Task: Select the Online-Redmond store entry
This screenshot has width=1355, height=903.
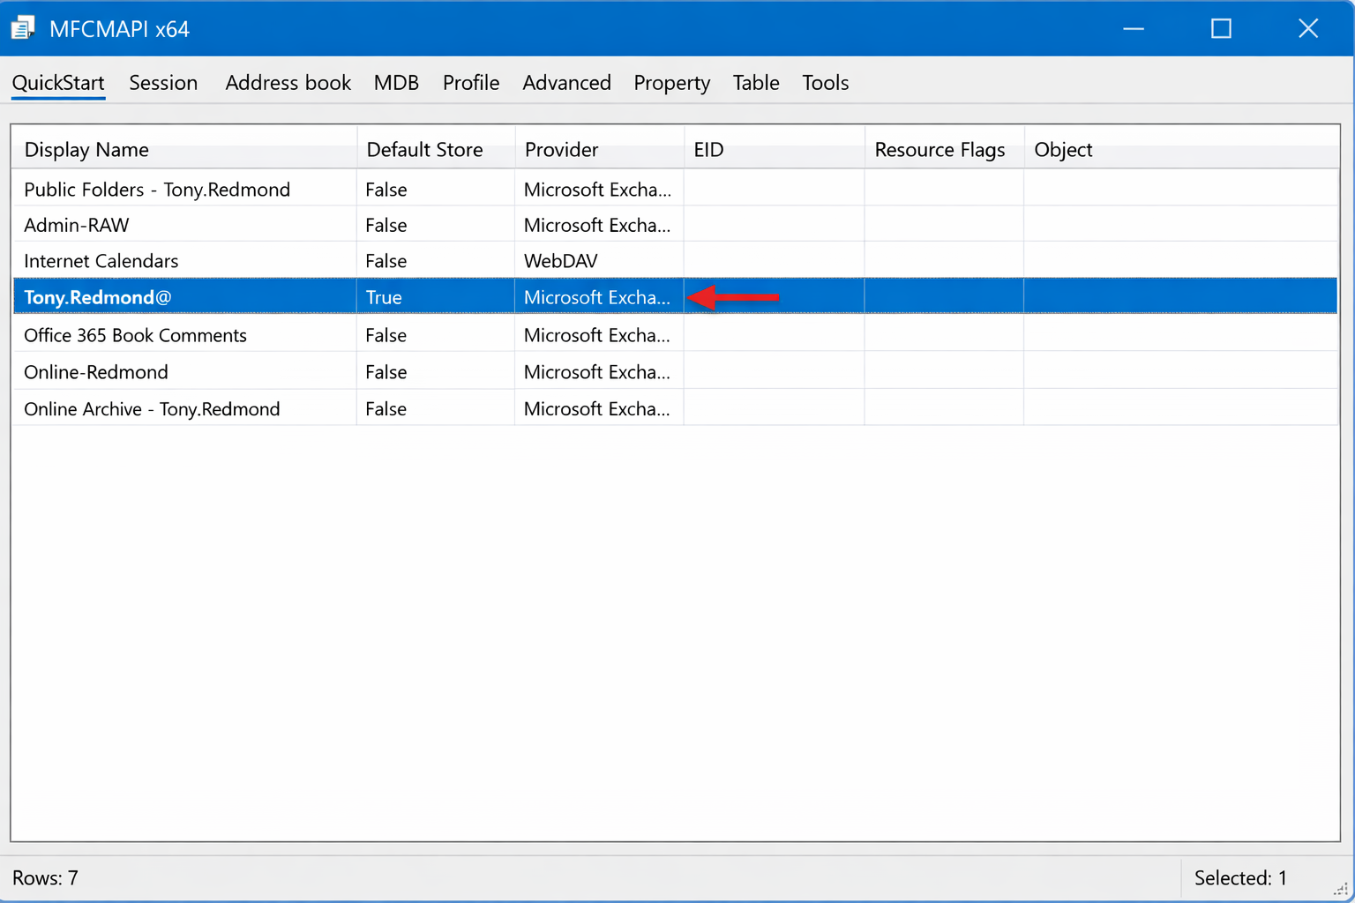Action: pos(95,371)
